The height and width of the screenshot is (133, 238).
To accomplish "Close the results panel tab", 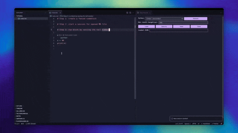I will [150, 13].
